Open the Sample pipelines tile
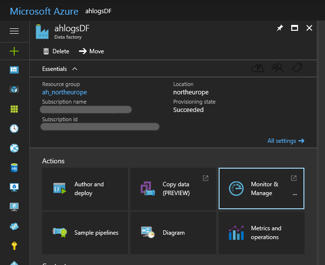The image size is (325, 265). click(x=85, y=233)
